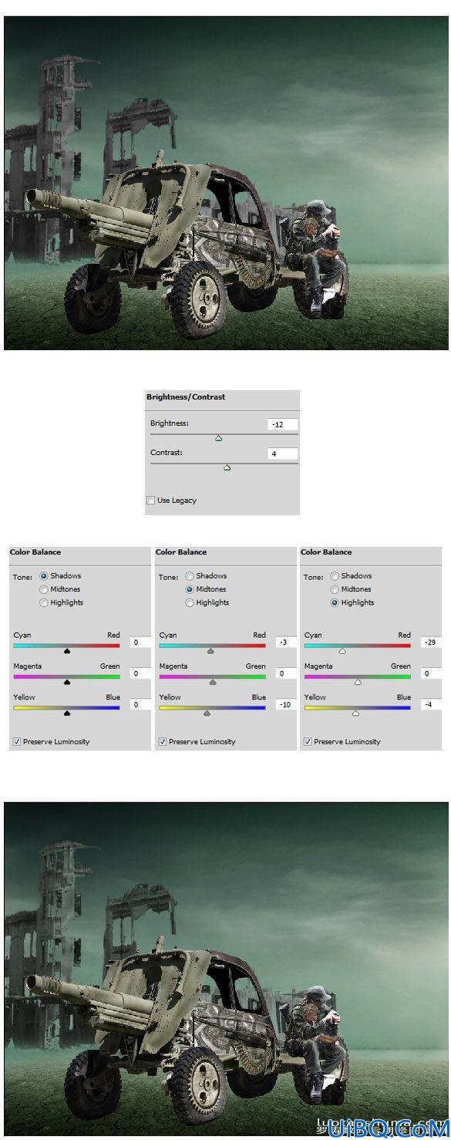The image size is (451, 1140).
Task: Select Shadows radio in left Color Balance panel
Action: tap(44, 576)
